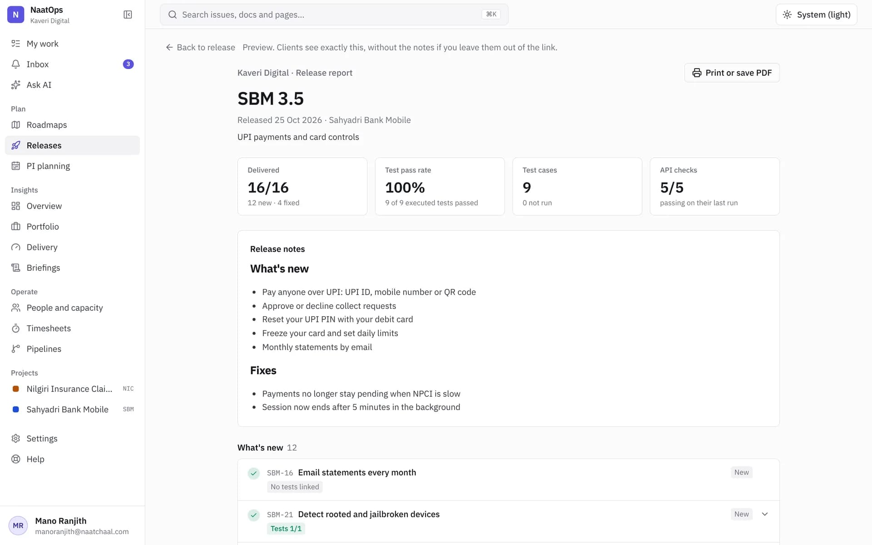Open the Sahyadri Bank Mobile project

point(72,409)
